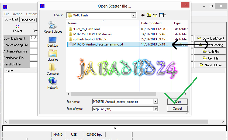The image size is (228, 140).
Task: Open Network from the places sidebar
Action: click(x=53, y=83)
